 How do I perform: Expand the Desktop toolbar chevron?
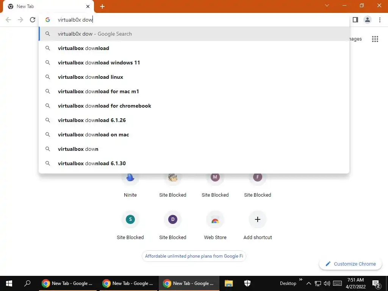300,280
